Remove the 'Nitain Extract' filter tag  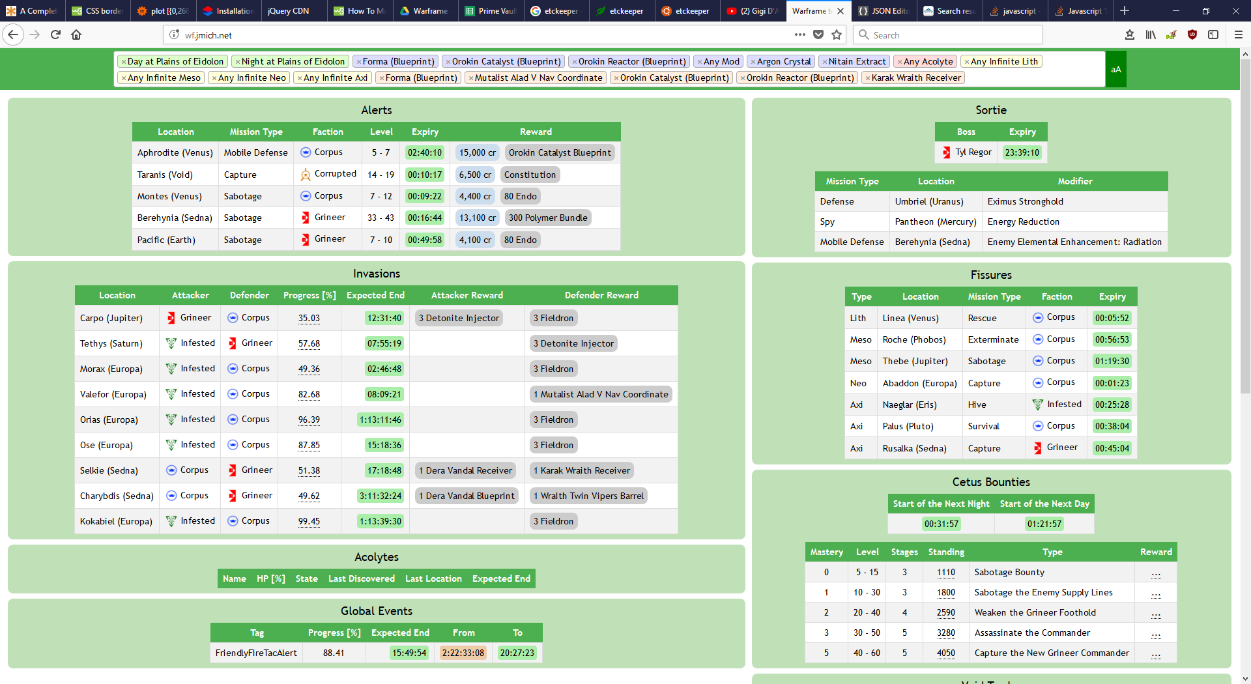(x=824, y=62)
